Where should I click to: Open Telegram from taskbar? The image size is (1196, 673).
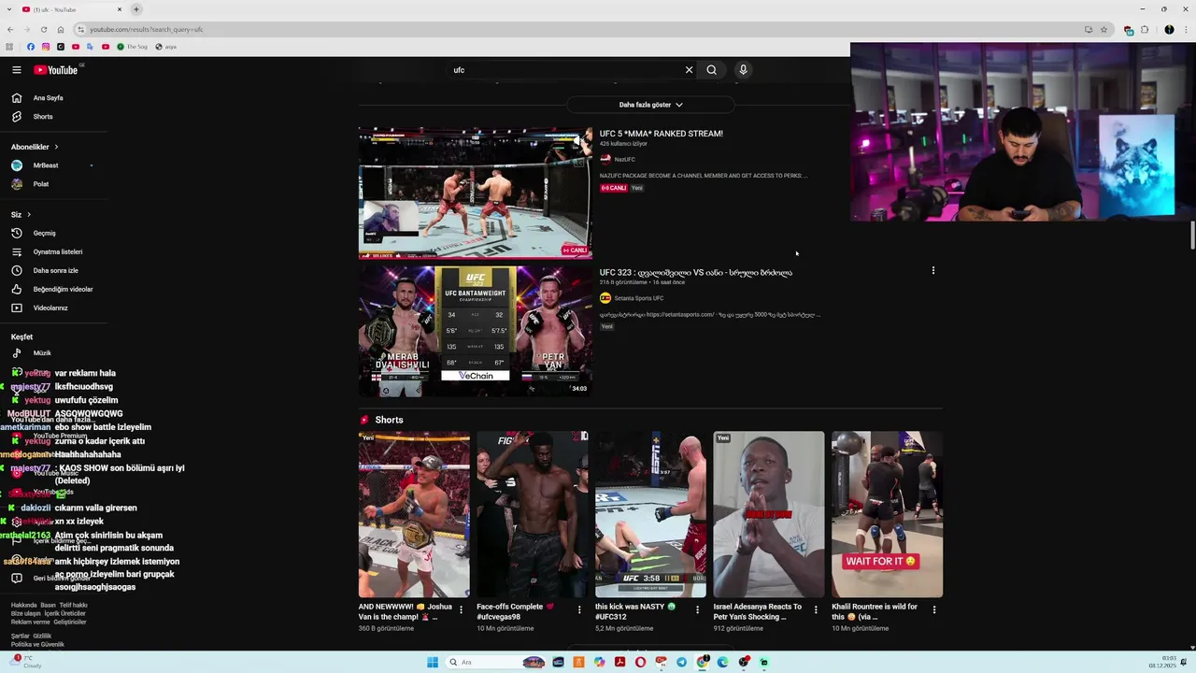point(681,663)
